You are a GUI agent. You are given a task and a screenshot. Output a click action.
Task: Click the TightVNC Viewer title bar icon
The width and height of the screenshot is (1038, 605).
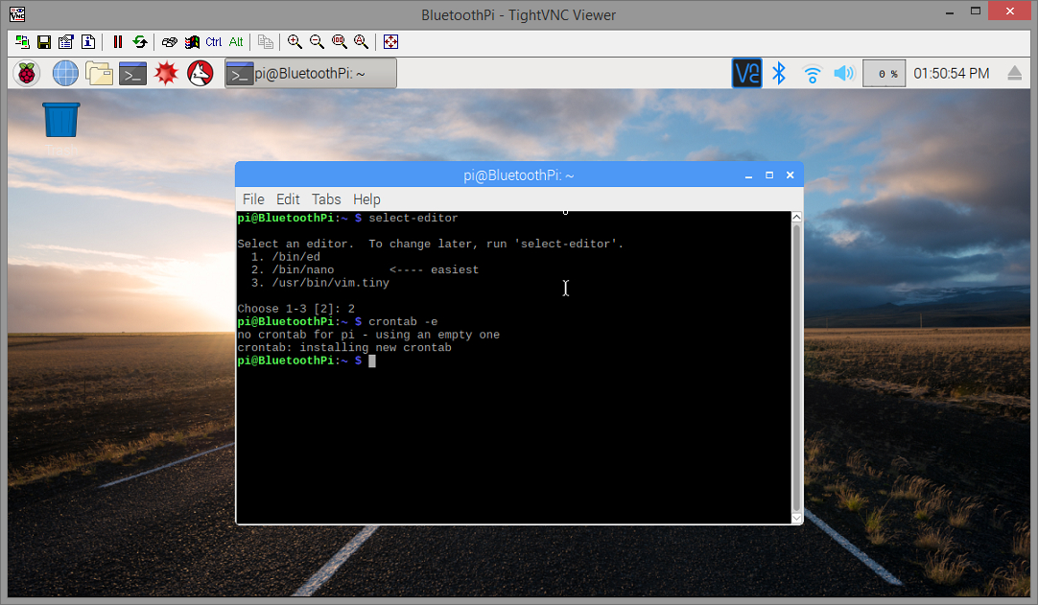pyautogui.click(x=17, y=13)
